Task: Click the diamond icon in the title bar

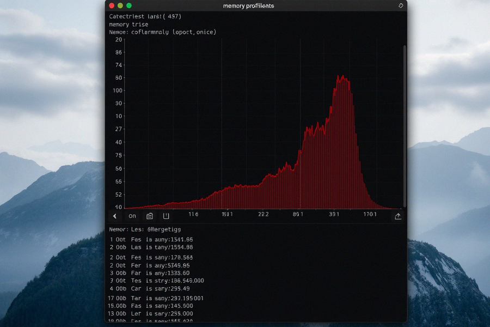Action: coord(401,5)
